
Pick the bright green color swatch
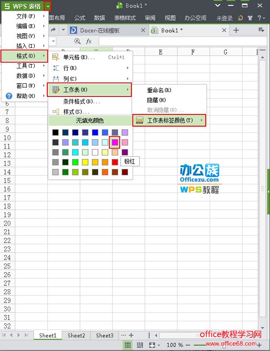(x=75, y=162)
